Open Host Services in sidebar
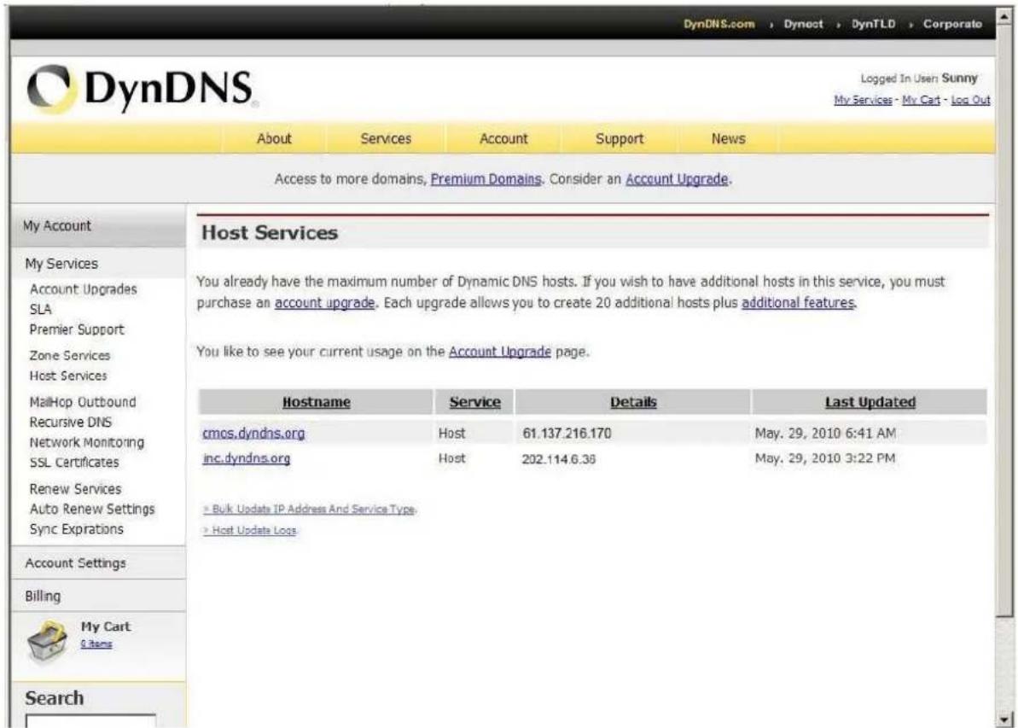 pos(68,376)
